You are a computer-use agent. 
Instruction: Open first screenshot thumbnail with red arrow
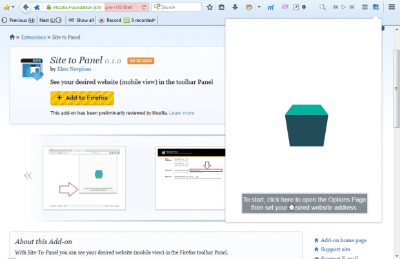point(84,178)
